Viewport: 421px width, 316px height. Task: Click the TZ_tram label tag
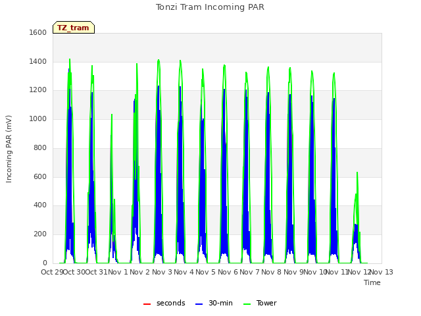pyautogui.click(x=74, y=28)
